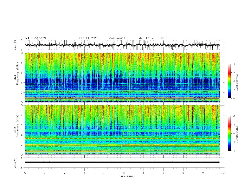The width and height of the screenshot is (251, 194).
Task: Click the ch.1 frequency tick "10"
Action: pyautogui.click(x=22, y=53)
